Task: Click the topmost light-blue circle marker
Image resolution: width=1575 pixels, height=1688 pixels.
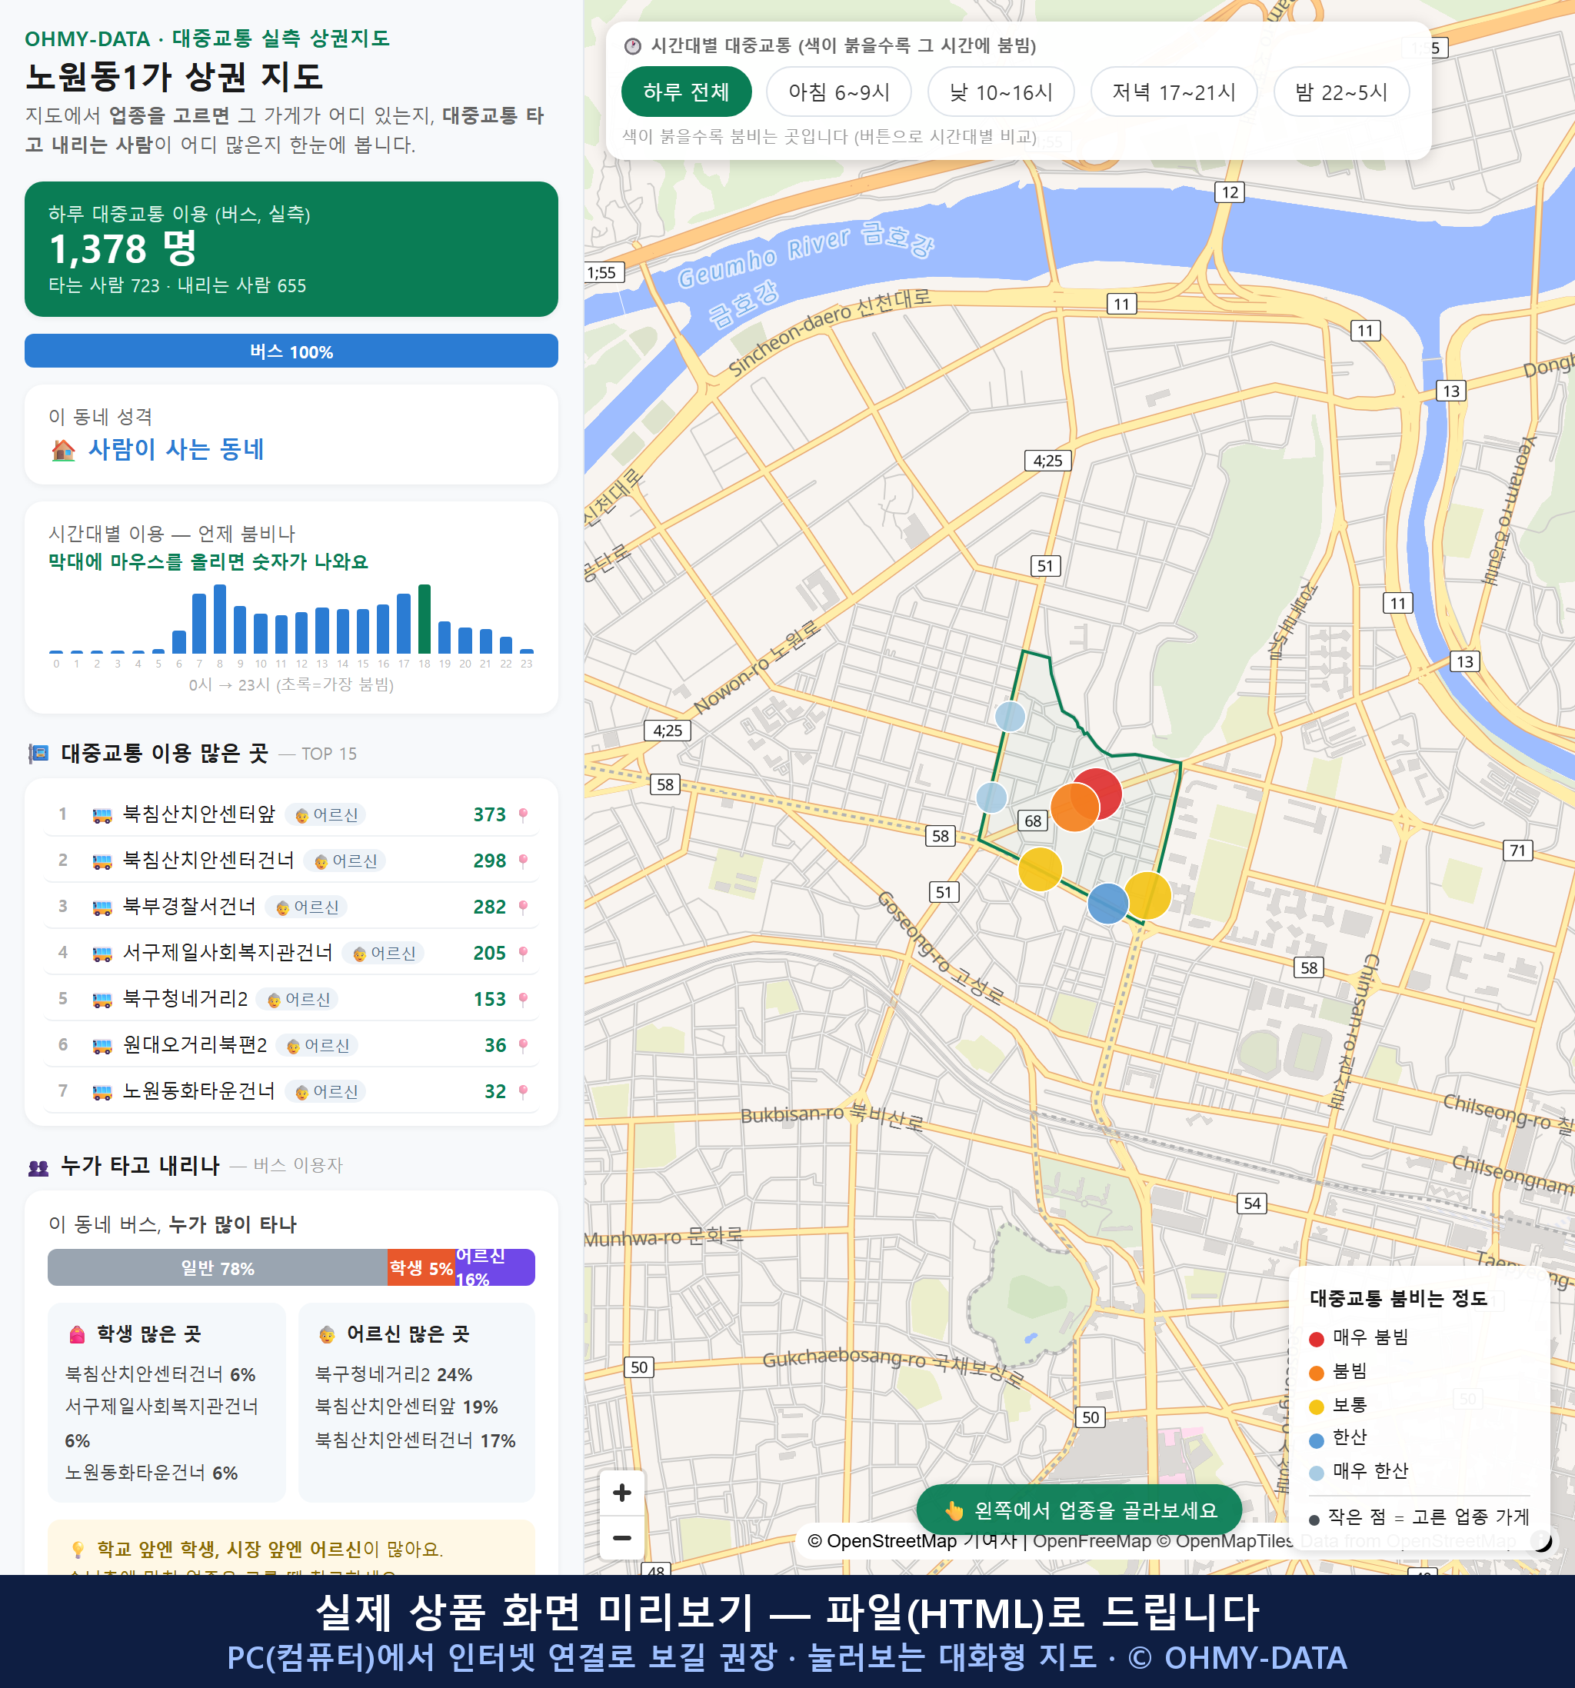Action: [1010, 716]
